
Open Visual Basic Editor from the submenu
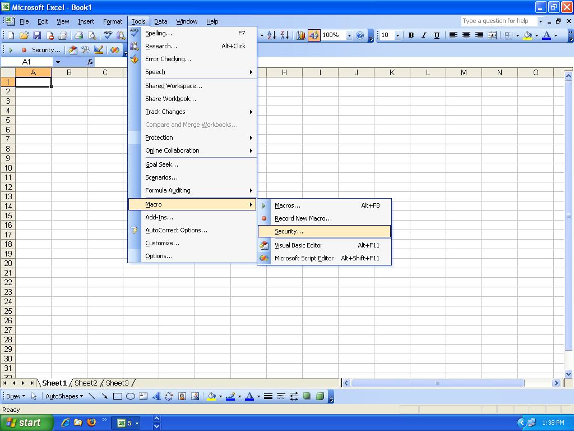coord(325,245)
